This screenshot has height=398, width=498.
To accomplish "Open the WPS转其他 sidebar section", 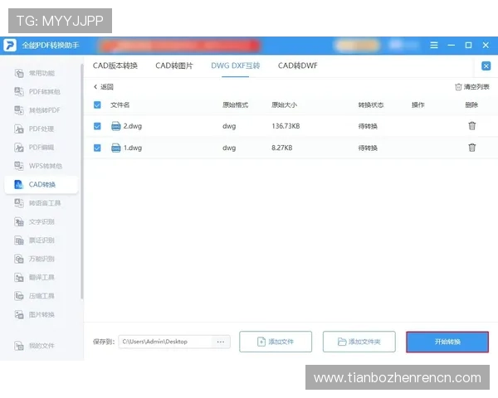I will (38, 166).
